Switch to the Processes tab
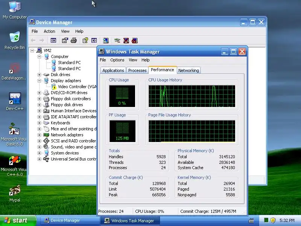Screen dimensions: 301x226 [x=137, y=70]
